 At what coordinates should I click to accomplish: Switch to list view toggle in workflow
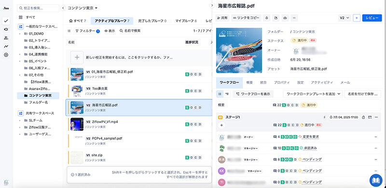click(220, 94)
